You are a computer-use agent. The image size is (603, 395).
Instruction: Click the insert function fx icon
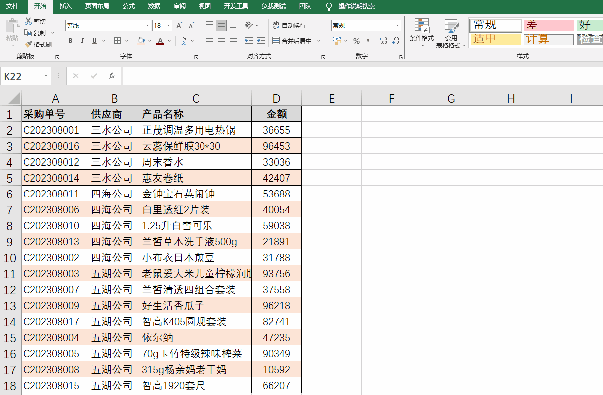coord(112,76)
